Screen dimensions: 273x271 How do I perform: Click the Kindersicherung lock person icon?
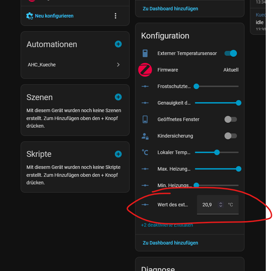pyautogui.click(x=145, y=136)
